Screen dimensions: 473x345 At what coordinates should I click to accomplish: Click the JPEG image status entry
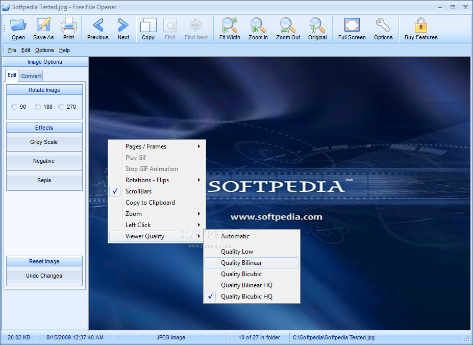(171, 337)
